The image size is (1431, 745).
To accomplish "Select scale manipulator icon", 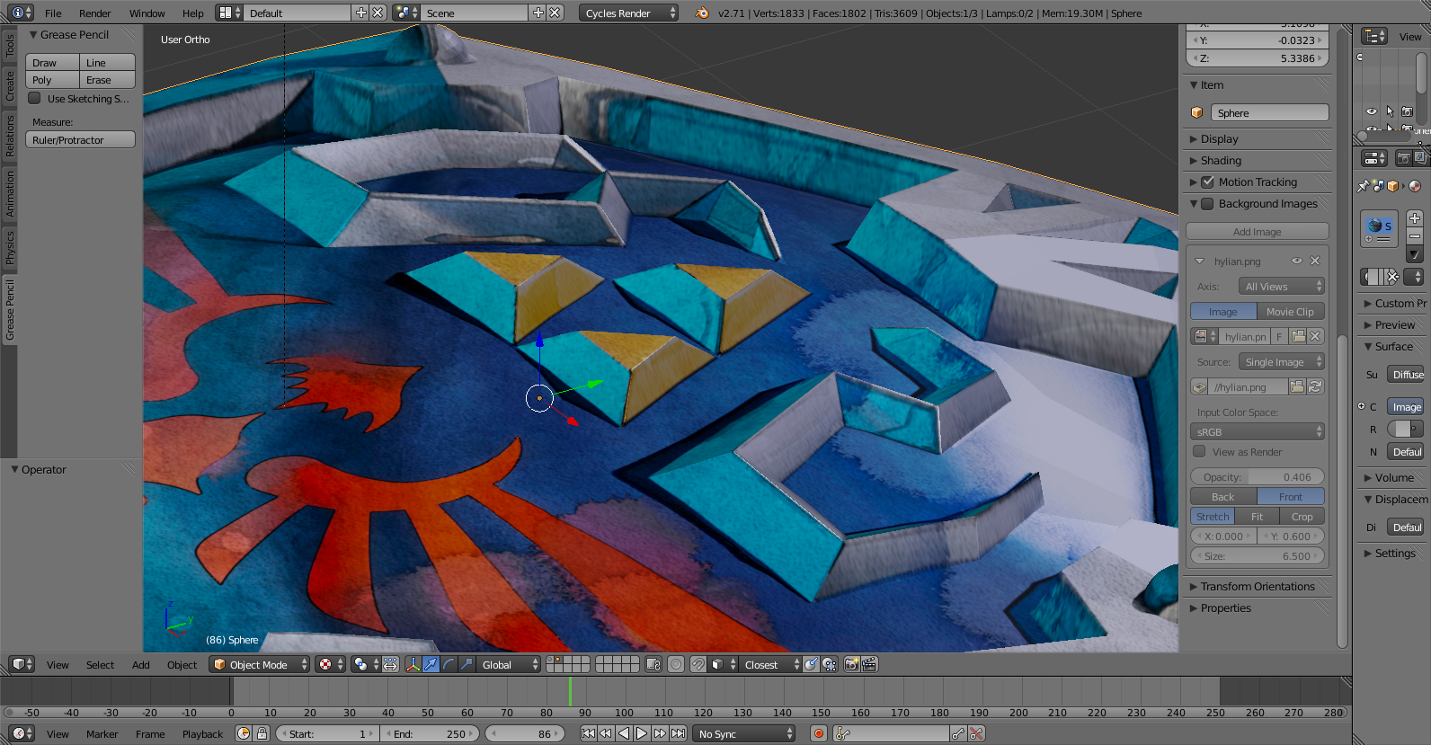I will coord(467,664).
